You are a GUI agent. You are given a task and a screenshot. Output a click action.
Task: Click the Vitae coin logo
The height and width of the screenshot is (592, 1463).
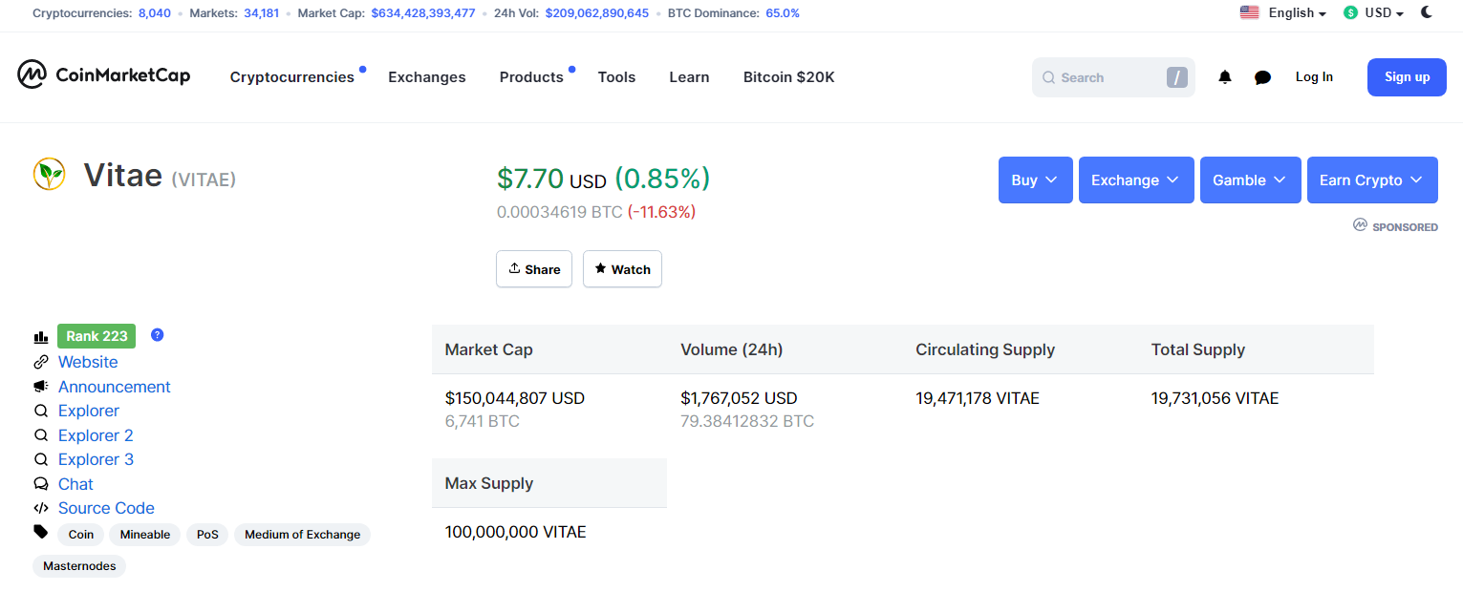[x=49, y=174]
